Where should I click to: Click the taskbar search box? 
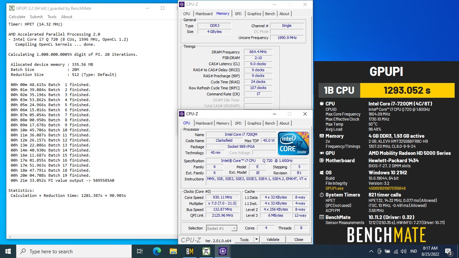tap(74, 251)
